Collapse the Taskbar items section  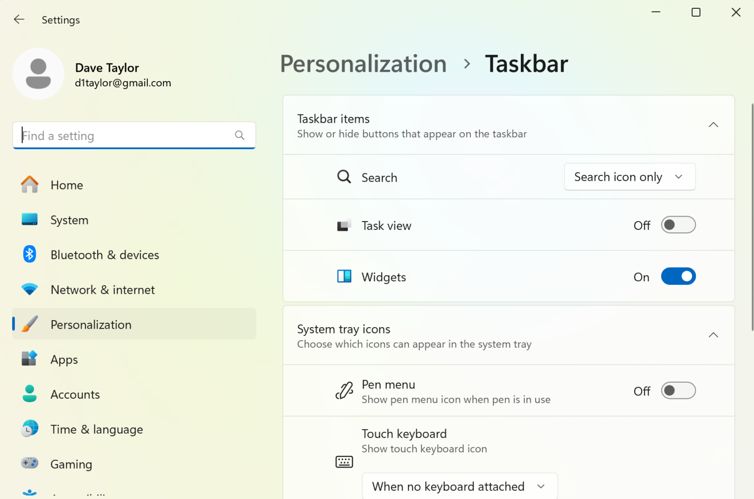pos(713,125)
